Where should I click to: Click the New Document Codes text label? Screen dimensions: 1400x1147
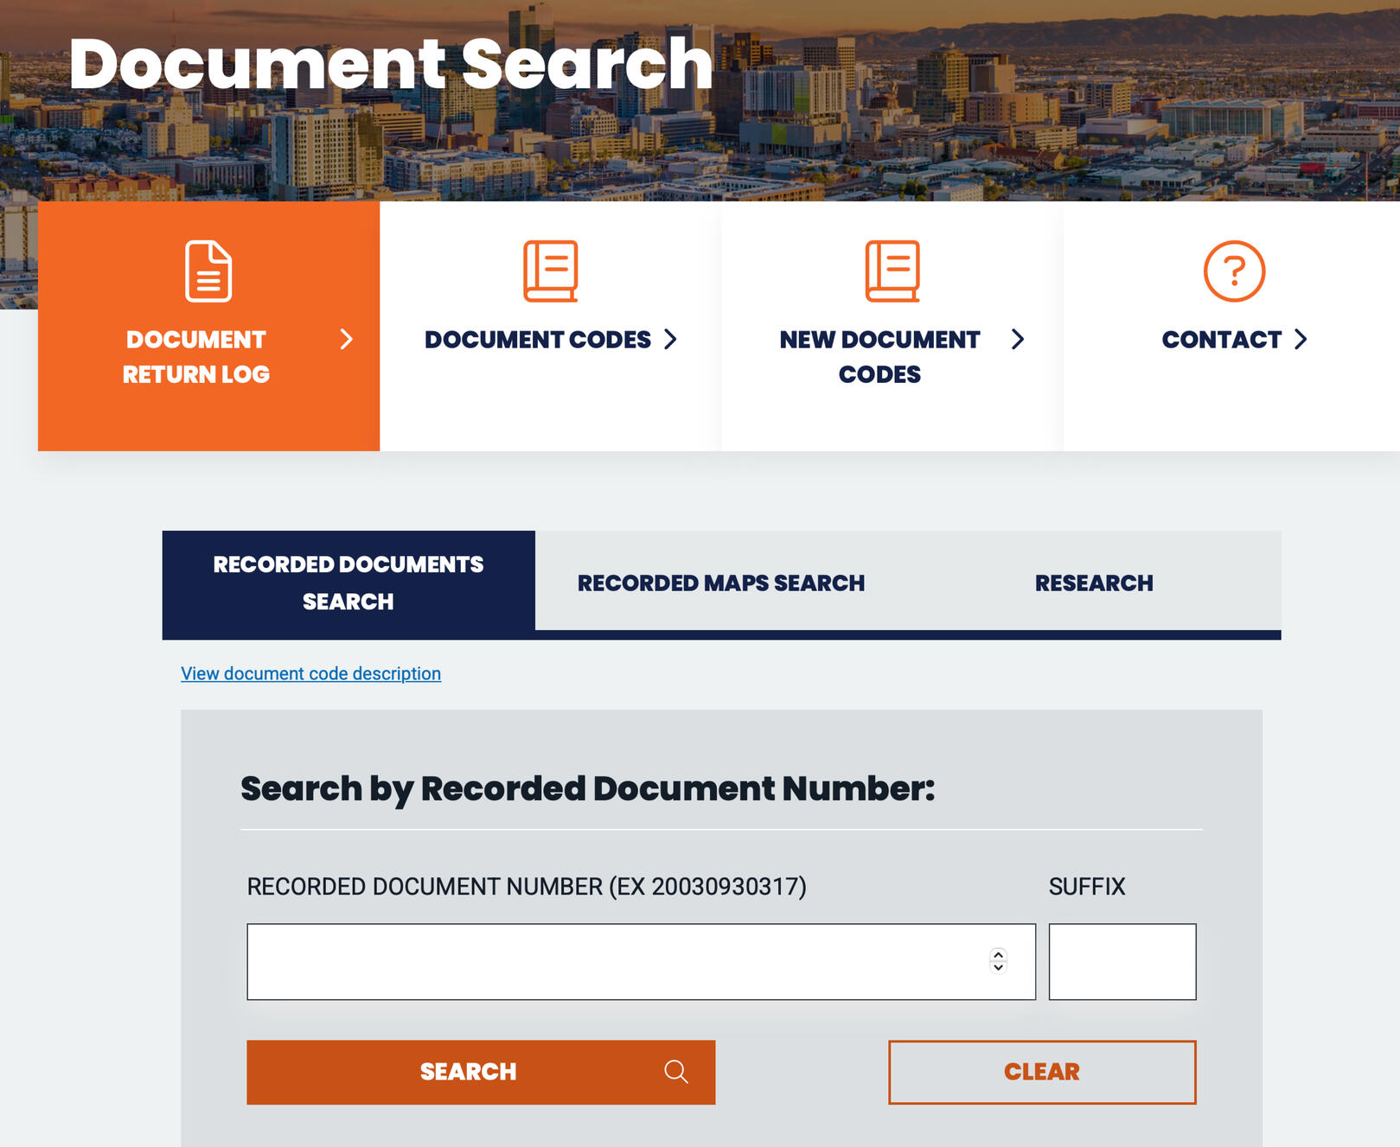point(879,357)
